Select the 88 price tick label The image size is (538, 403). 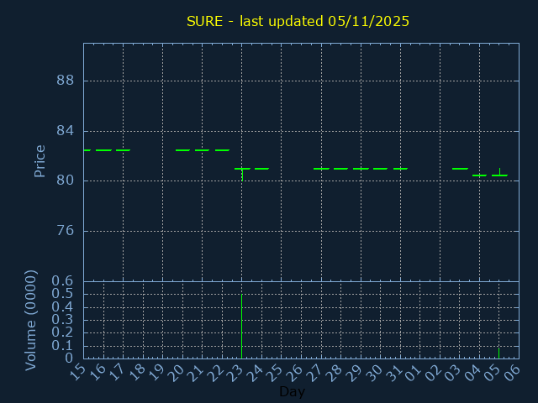click(x=66, y=81)
